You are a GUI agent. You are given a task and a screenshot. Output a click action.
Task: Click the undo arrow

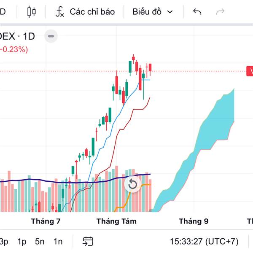tap(197, 12)
